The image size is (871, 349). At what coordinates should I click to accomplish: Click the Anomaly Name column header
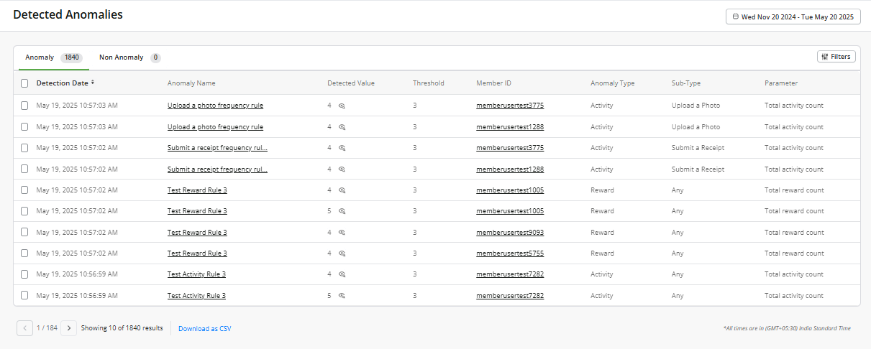[x=191, y=83]
